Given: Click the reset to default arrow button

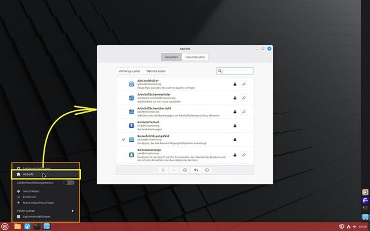Looking at the screenshot, I should (x=196, y=170).
